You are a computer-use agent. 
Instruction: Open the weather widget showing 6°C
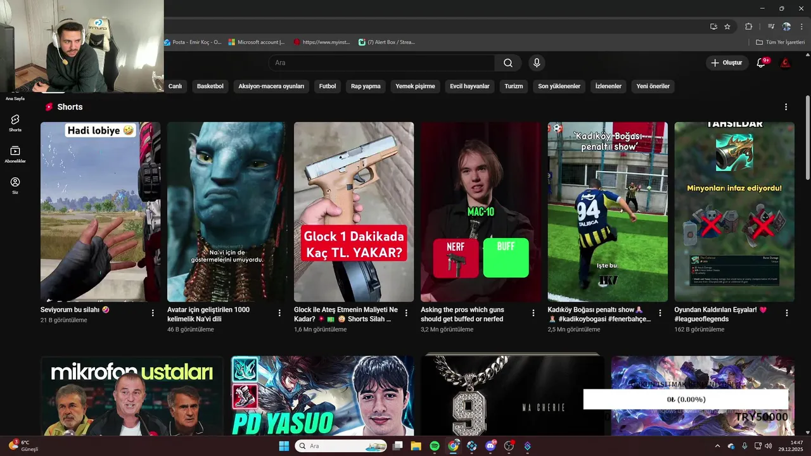coord(24,445)
